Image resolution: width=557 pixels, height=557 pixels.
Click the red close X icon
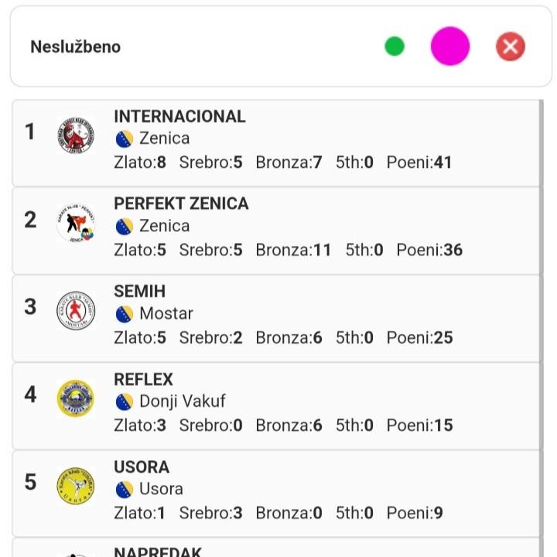(x=511, y=46)
